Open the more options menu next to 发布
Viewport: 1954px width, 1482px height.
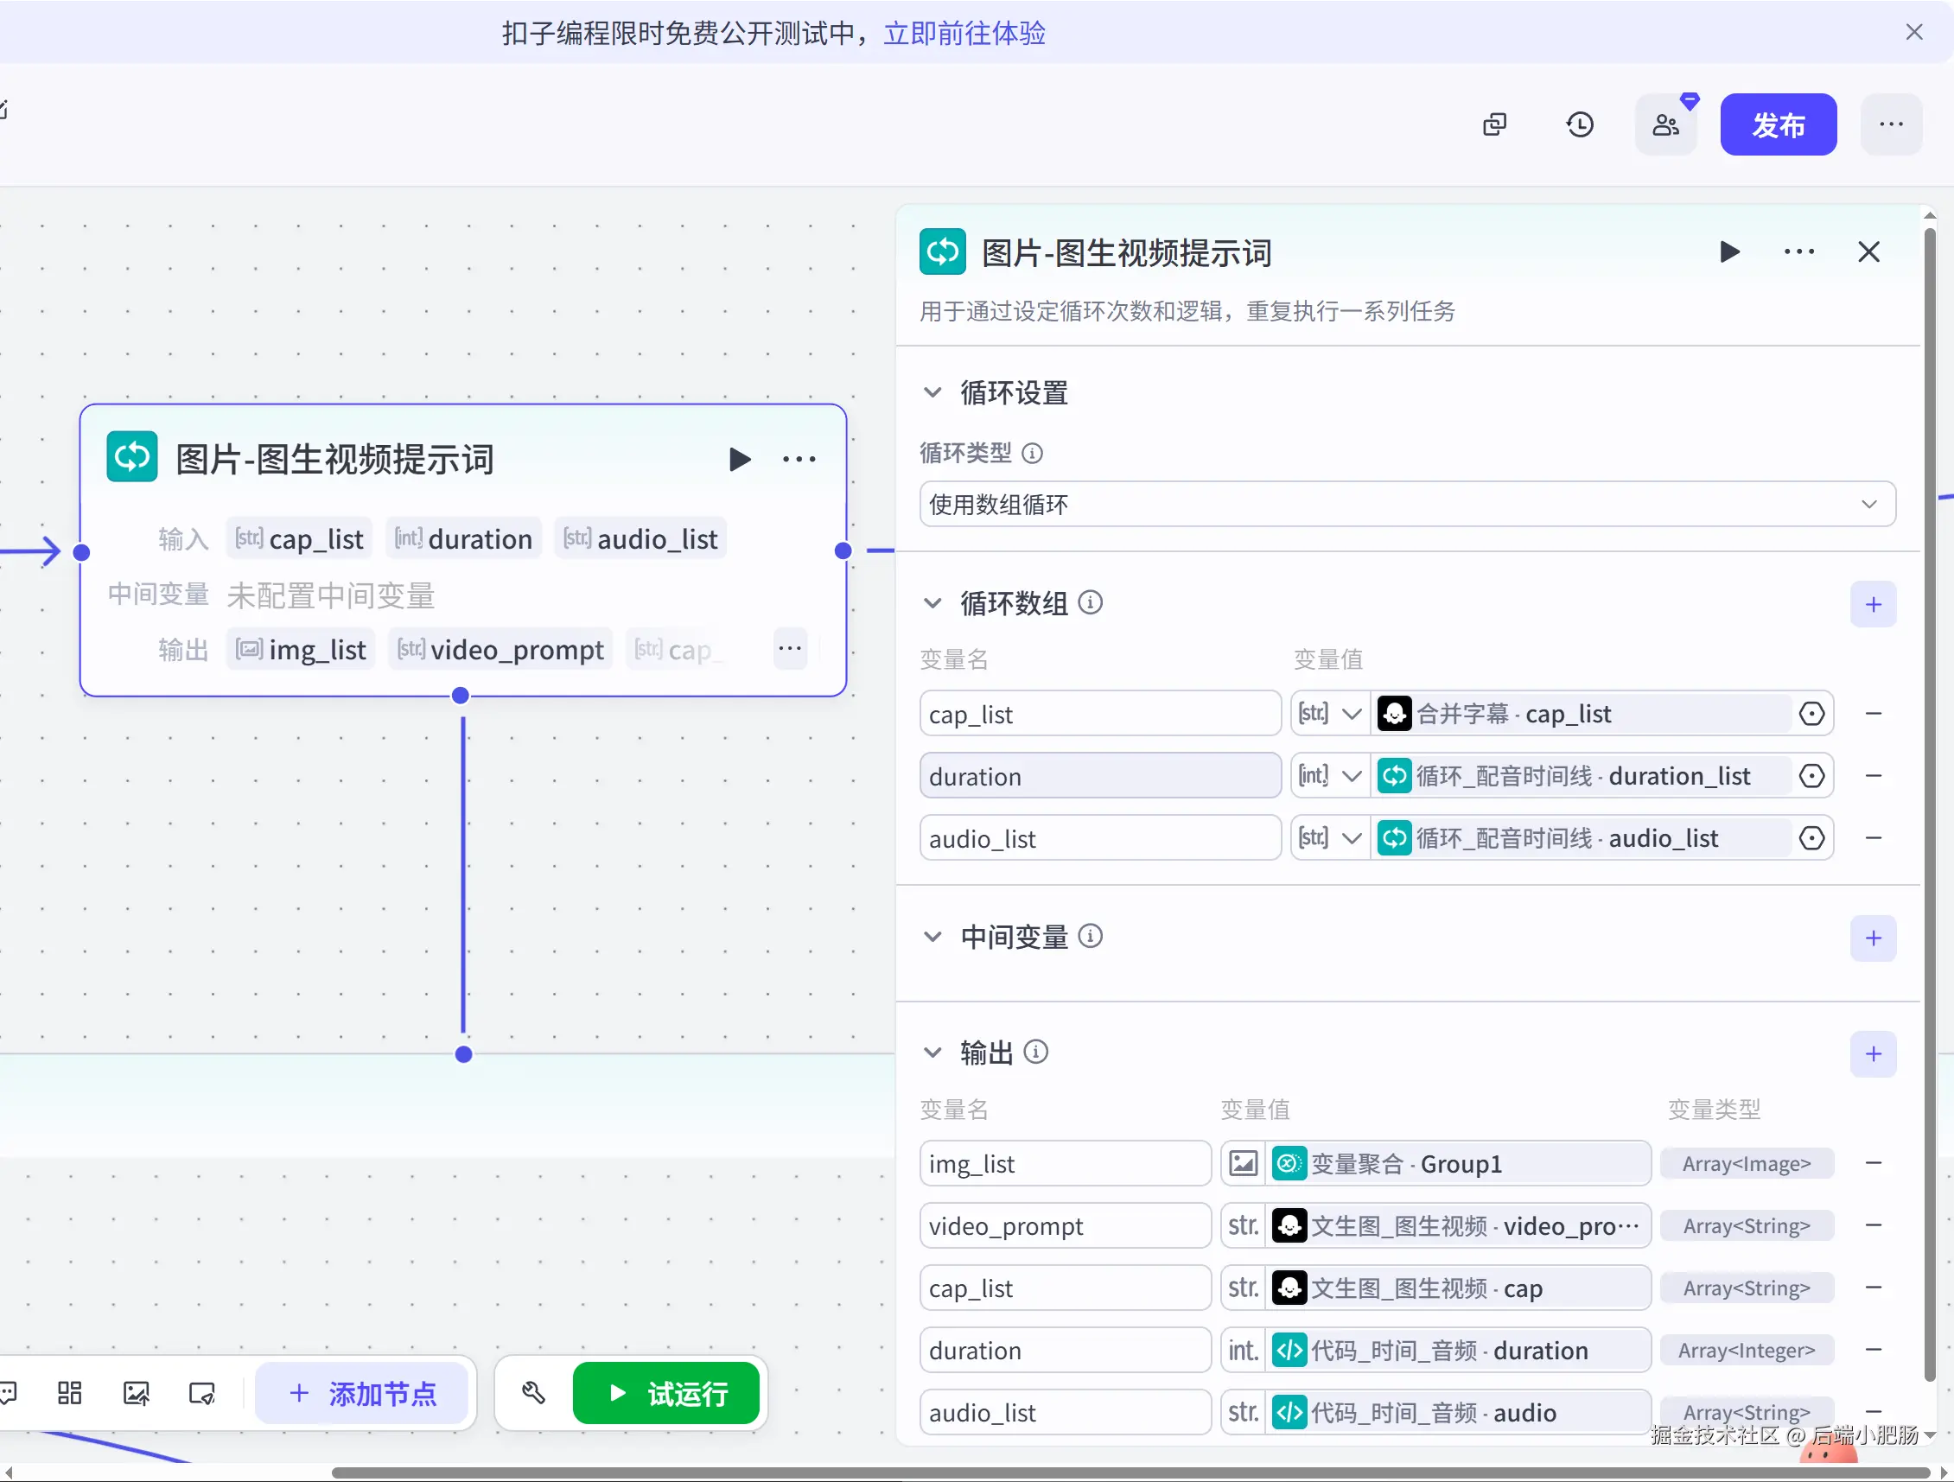click(x=1890, y=124)
